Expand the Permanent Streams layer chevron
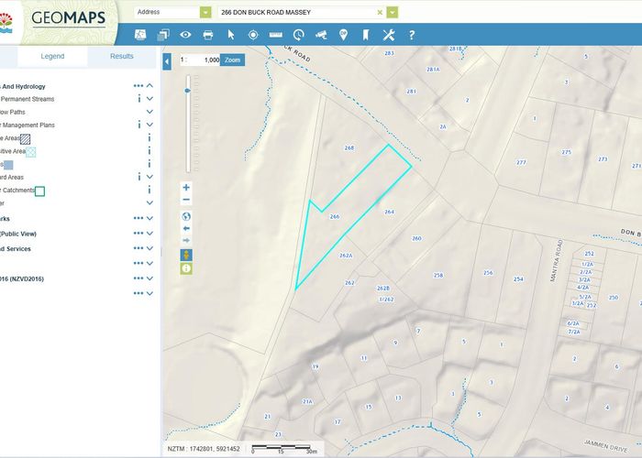642x458 pixels. click(149, 98)
